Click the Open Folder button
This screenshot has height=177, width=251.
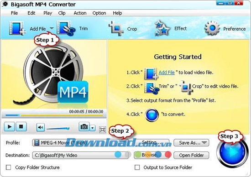coord(191,155)
